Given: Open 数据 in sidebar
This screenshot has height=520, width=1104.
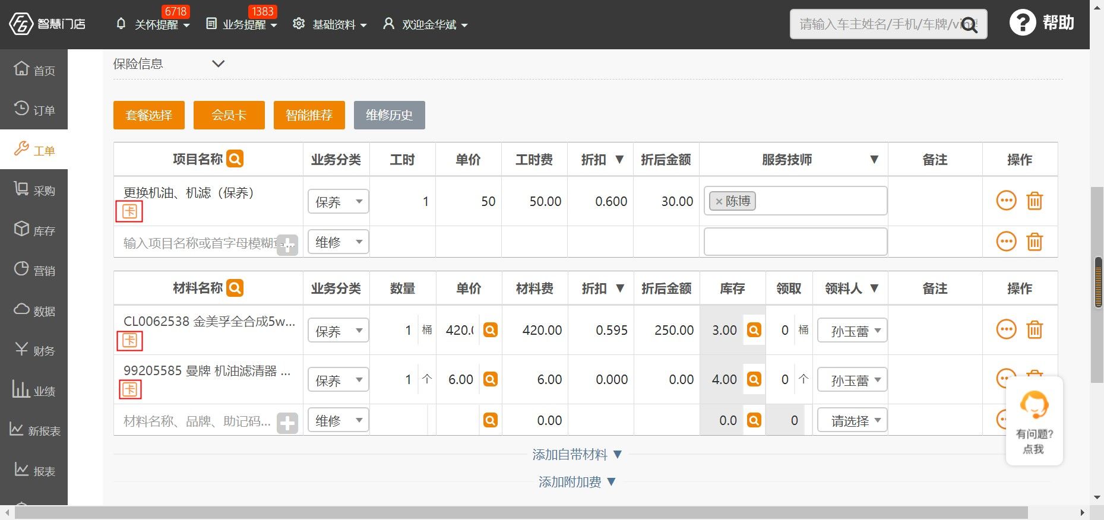Looking at the screenshot, I should pyautogui.click(x=34, y=310).
